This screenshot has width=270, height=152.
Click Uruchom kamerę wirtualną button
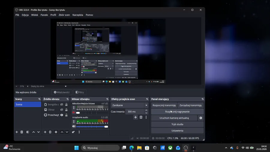174,118
